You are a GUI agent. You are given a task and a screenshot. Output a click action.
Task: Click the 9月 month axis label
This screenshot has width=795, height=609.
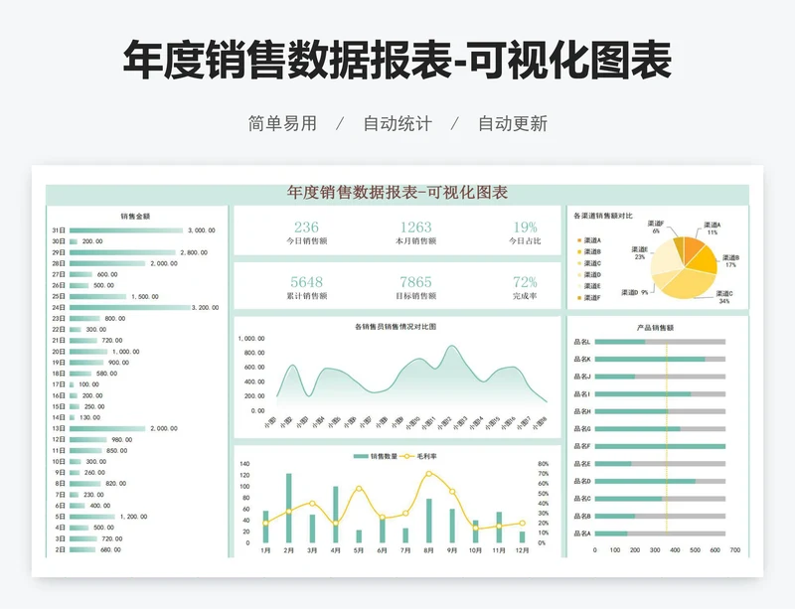click(452, 550)
